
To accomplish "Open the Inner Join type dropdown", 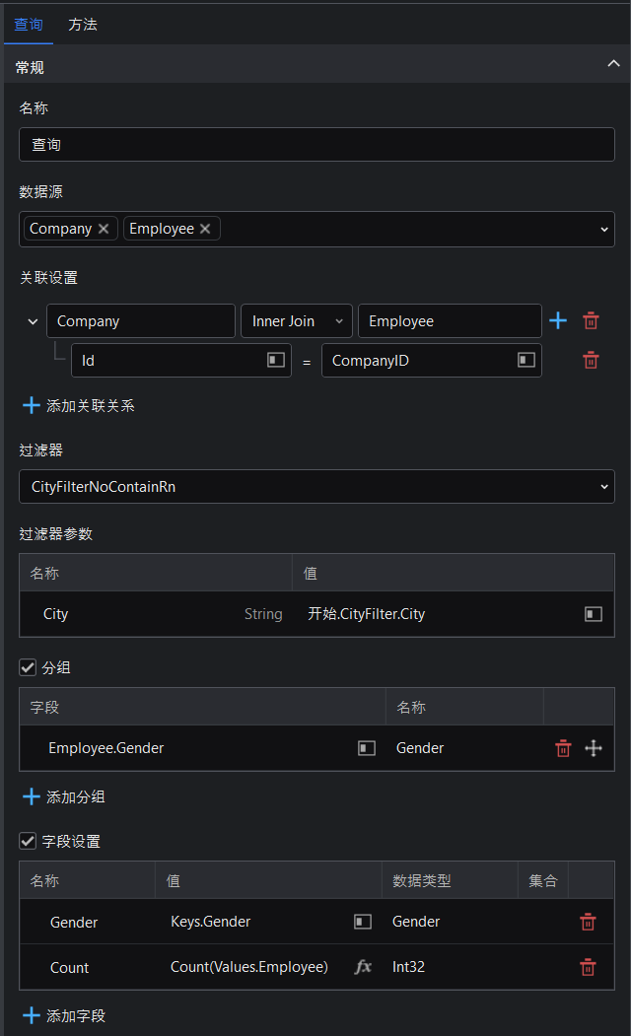I will click(x=296, y=321).
